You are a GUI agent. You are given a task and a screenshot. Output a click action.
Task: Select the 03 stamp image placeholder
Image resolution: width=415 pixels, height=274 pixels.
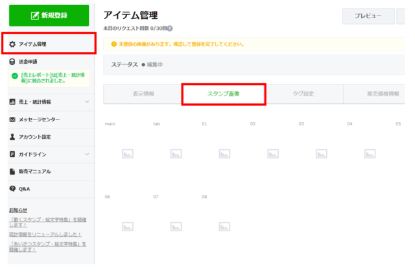(x=322, y=154)
